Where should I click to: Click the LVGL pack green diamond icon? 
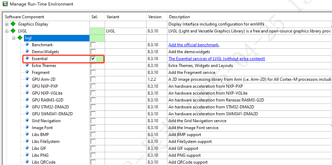pyautogui.click(x=13, y=31)
